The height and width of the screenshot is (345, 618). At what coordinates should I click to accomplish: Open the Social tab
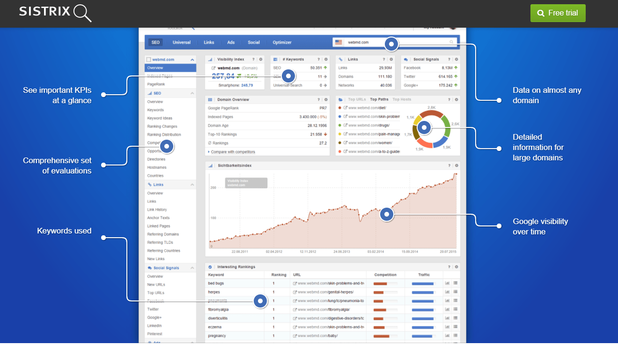(x=254, y=42)
